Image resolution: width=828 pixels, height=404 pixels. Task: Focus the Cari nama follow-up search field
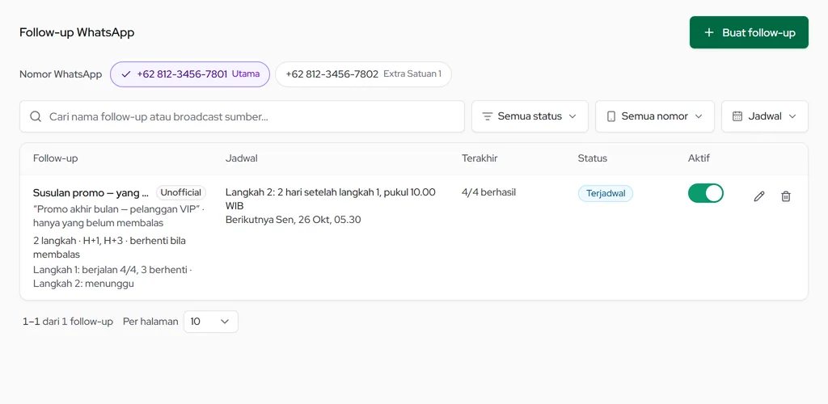(242, 116)
